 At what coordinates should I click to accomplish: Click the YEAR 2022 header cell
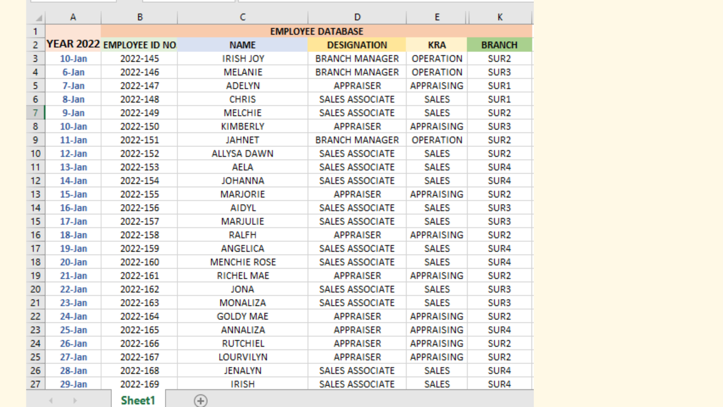[73, 38]
